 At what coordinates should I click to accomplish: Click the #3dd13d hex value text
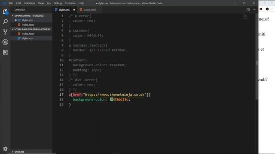point(121,100)
